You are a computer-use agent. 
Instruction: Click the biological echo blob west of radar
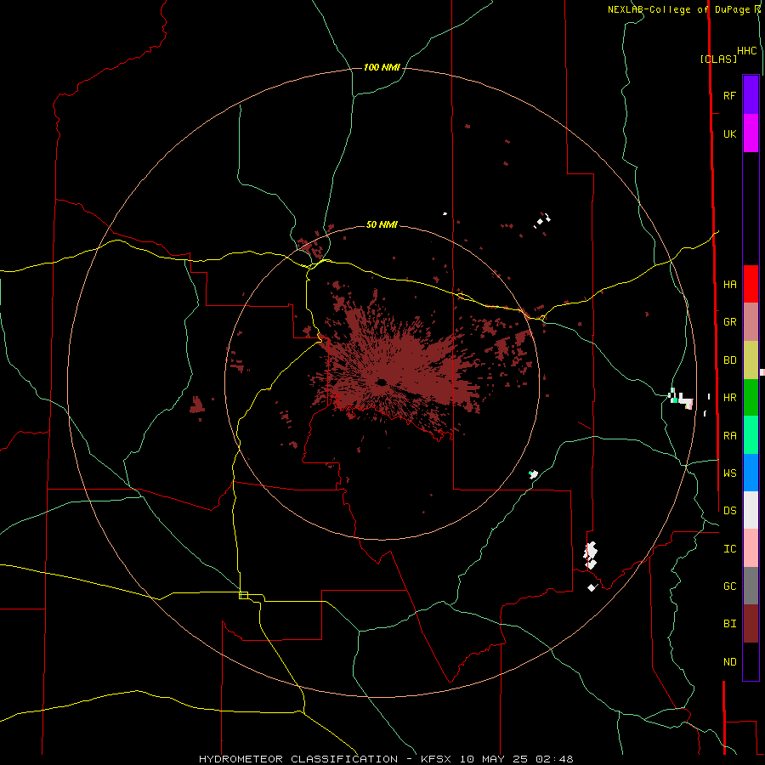pyautogui.click(x=196, y=405)
